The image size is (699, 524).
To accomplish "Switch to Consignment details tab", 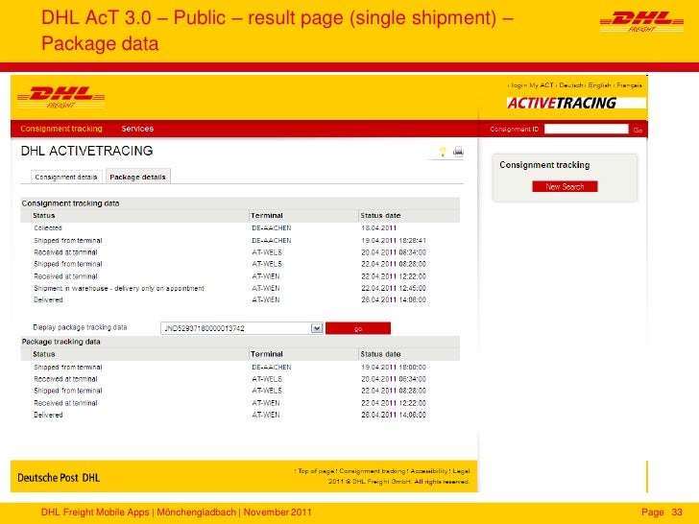I will click(x=66, y=177).
